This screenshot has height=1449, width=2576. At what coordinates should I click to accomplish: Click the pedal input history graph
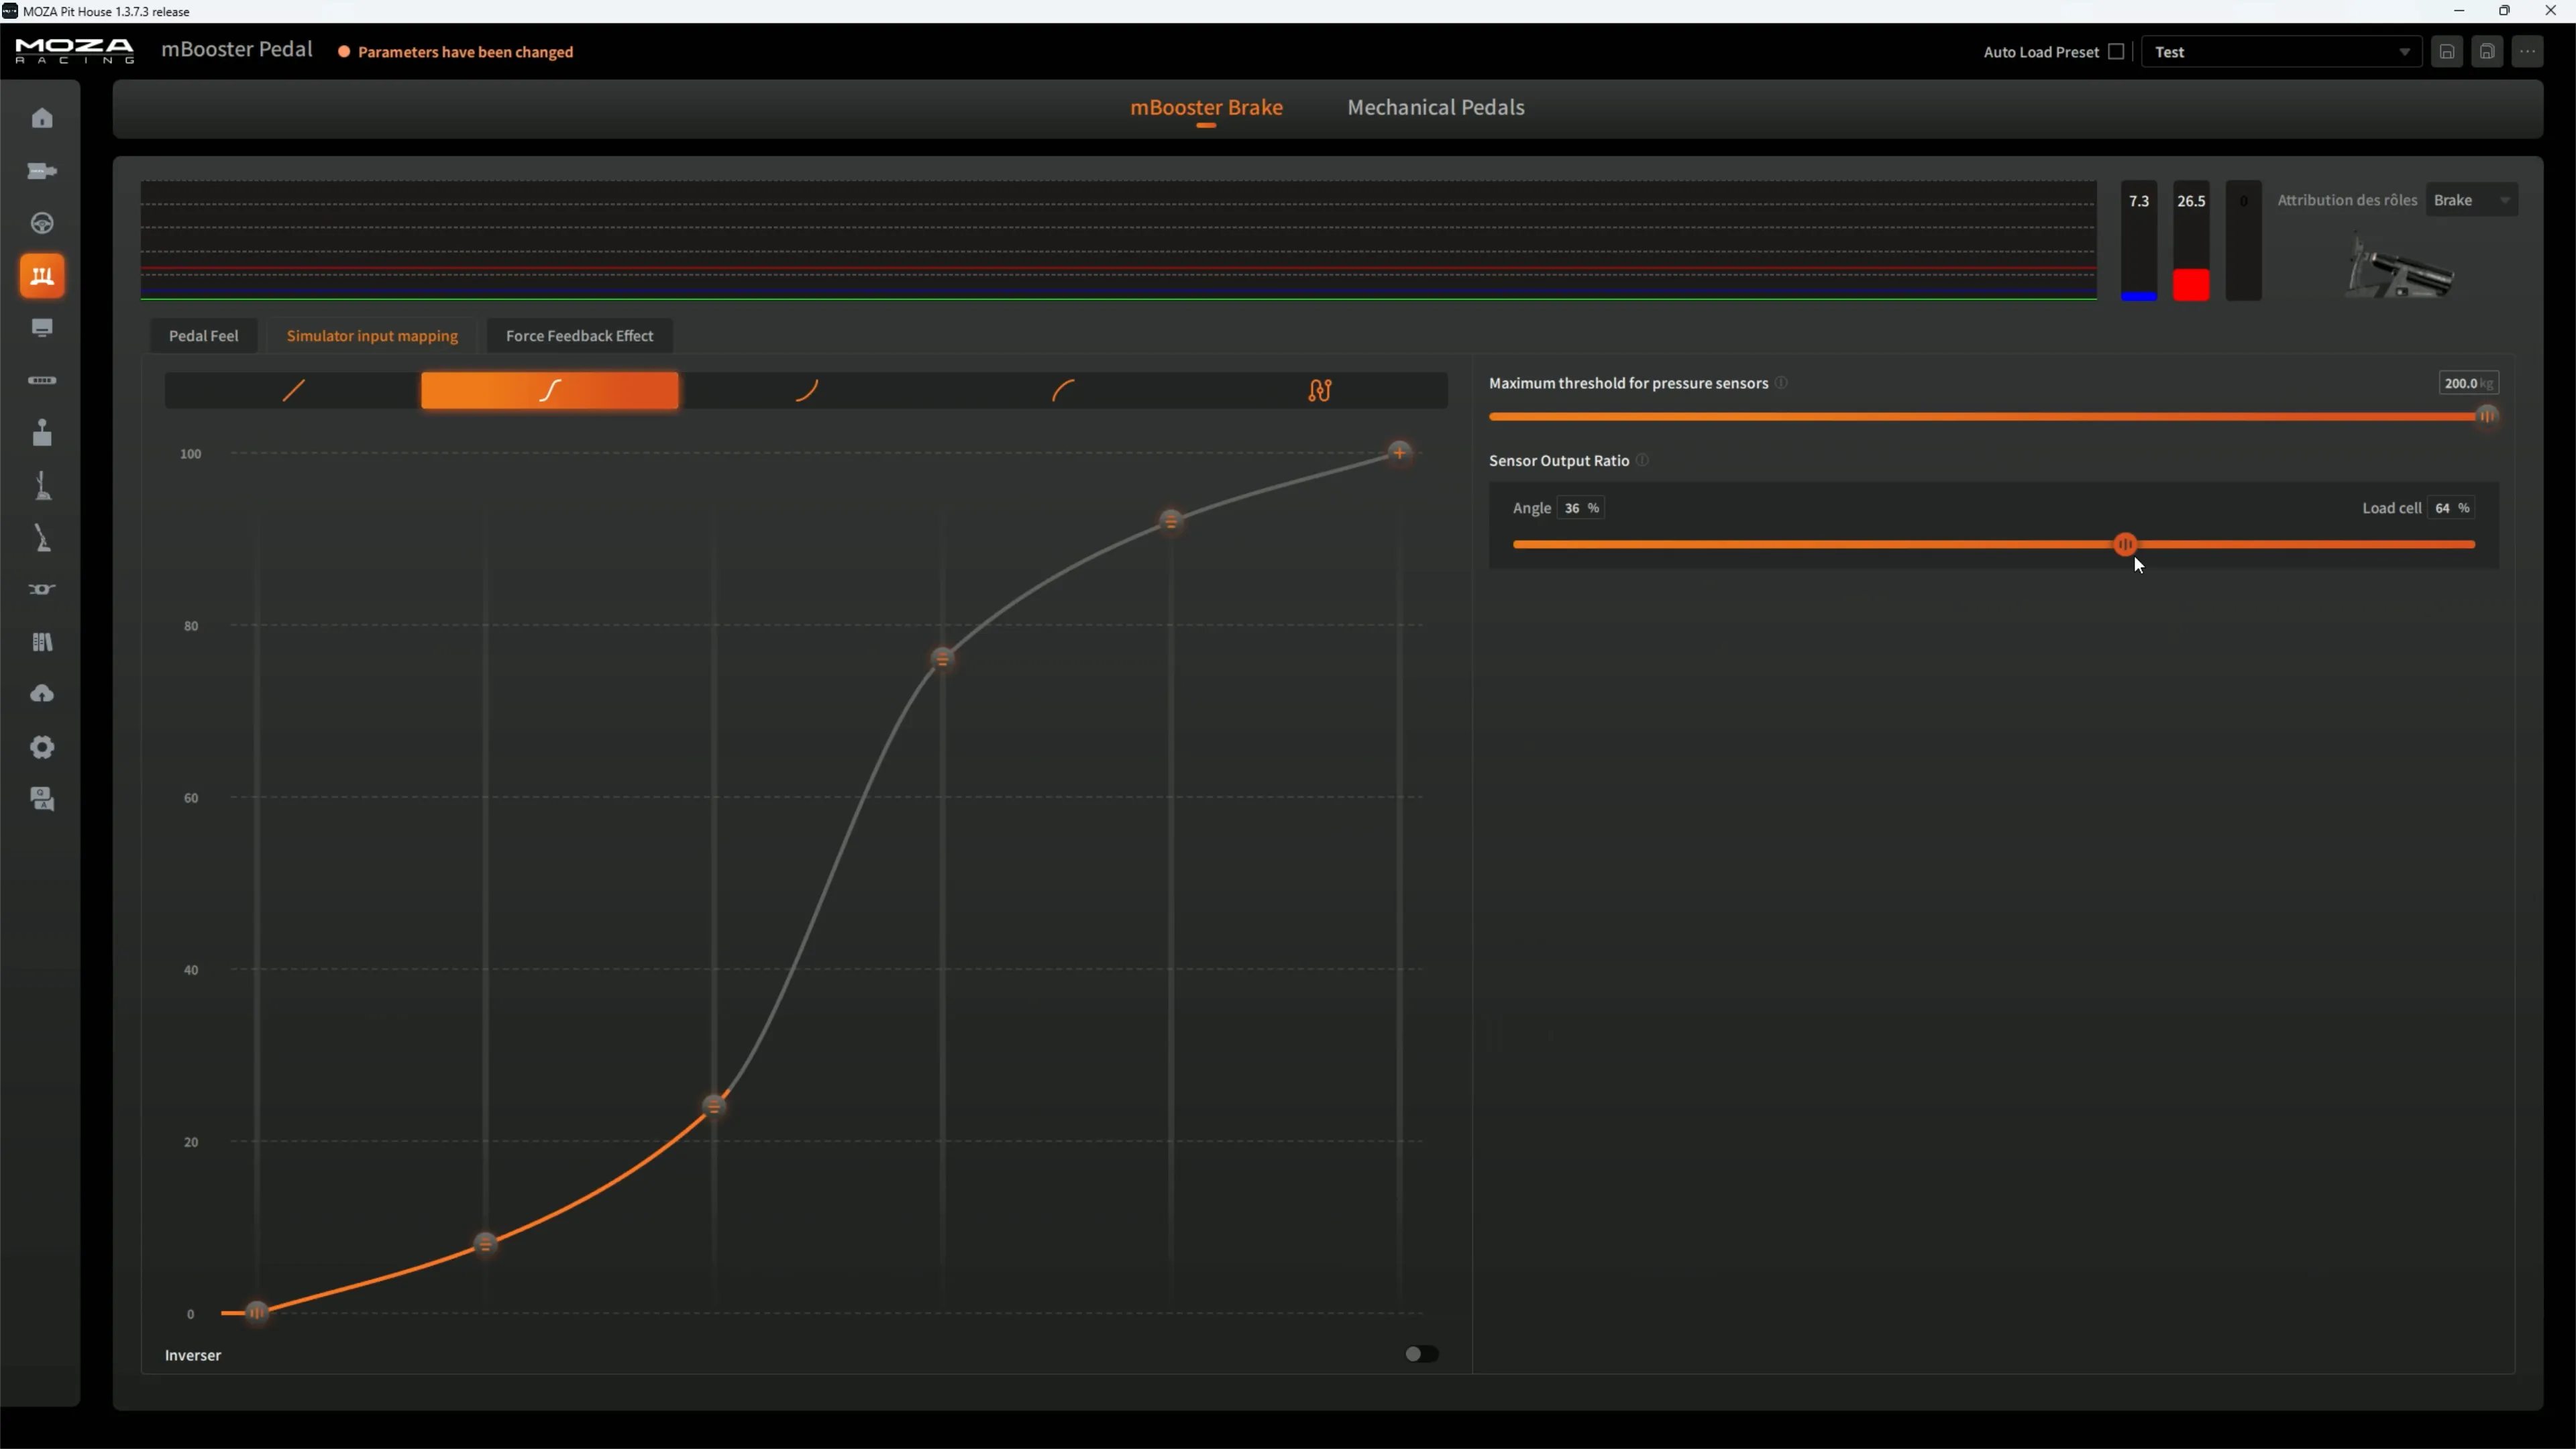(x=1119, y=240)
